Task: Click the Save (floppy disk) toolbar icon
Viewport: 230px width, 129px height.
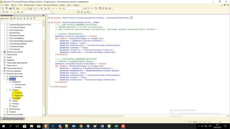Action: click(31, 9)
